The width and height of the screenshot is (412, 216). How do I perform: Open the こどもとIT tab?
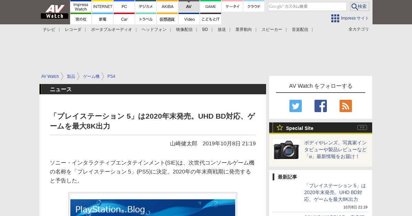[210, 19]
